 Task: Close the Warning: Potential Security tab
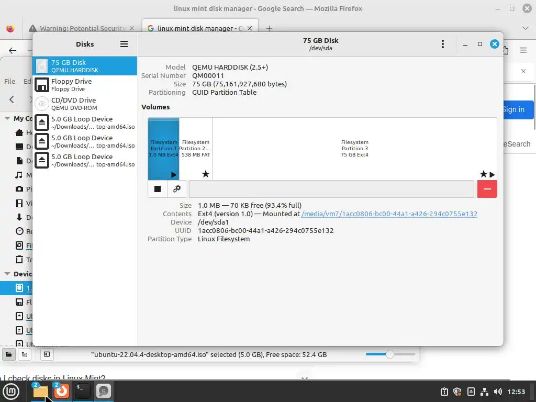(x=132, y=28)
